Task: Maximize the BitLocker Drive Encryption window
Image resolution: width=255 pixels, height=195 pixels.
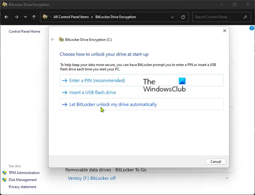Action: pyautogui.click(x=235, y=4)
